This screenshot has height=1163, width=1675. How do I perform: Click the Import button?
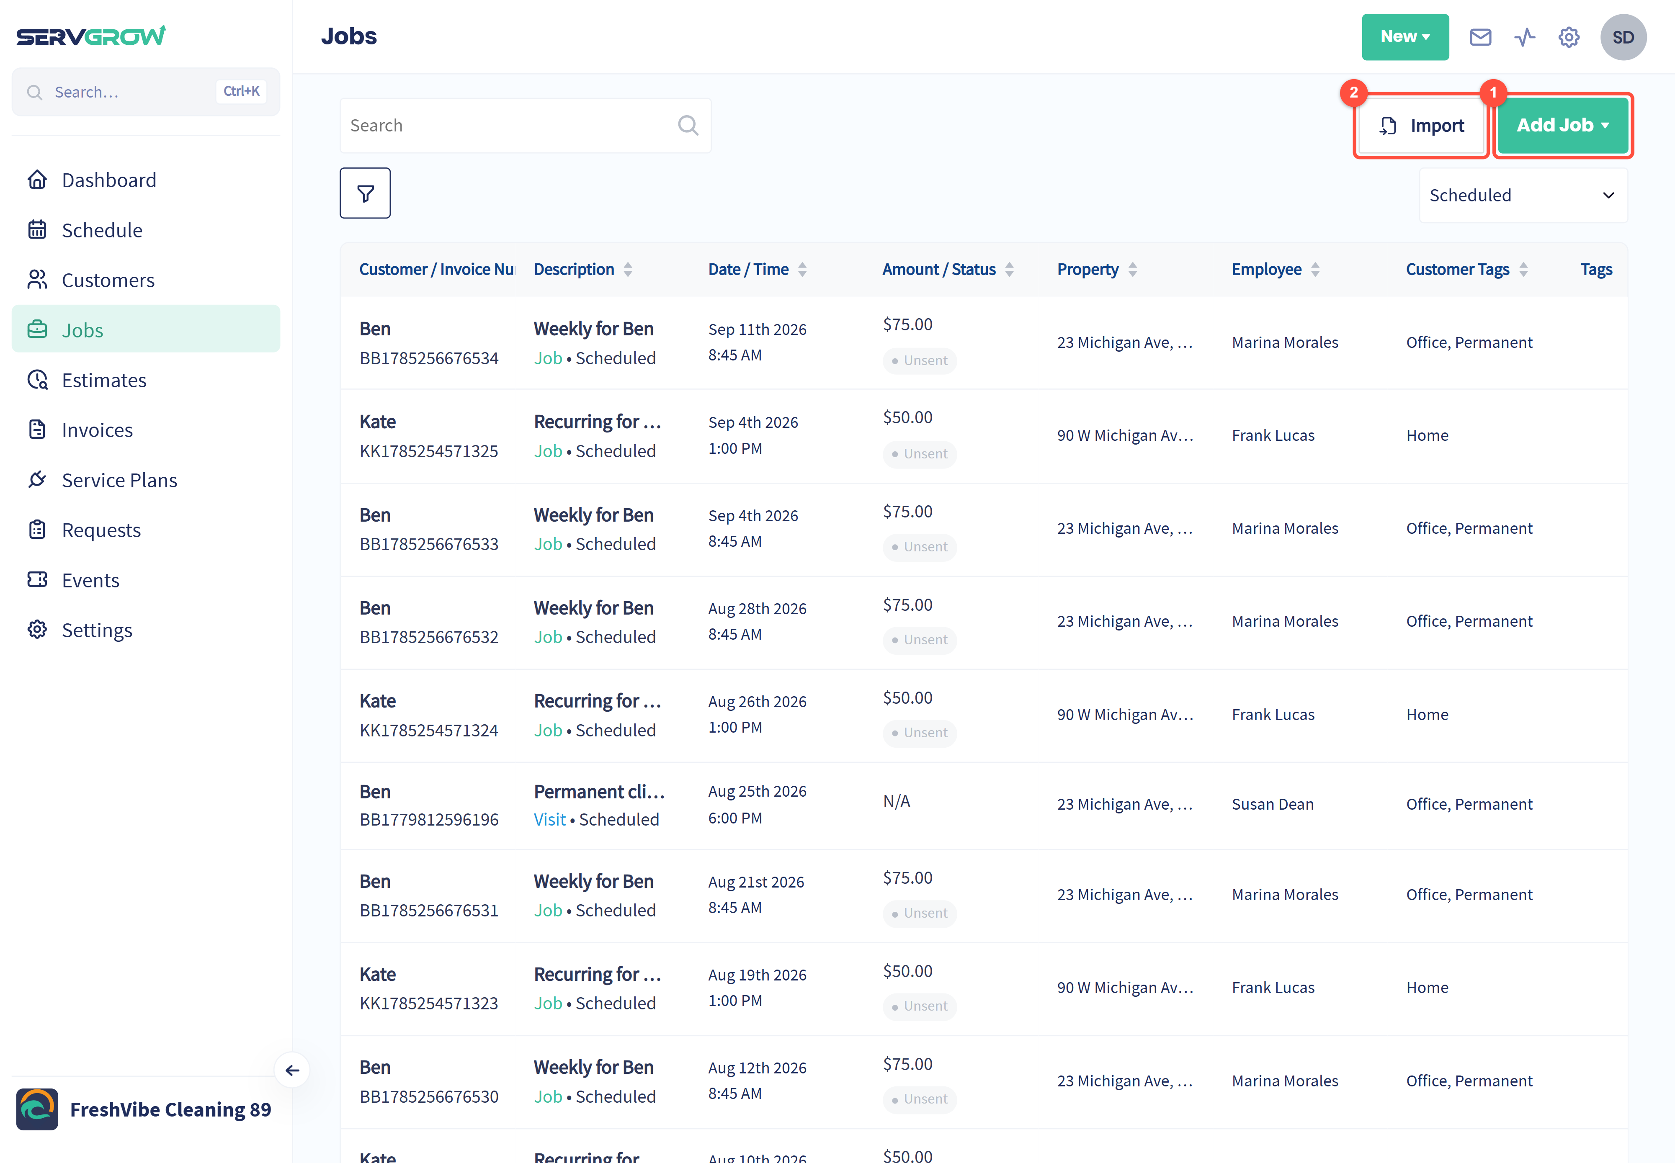pyautogui.click(x=1421, y=125)
